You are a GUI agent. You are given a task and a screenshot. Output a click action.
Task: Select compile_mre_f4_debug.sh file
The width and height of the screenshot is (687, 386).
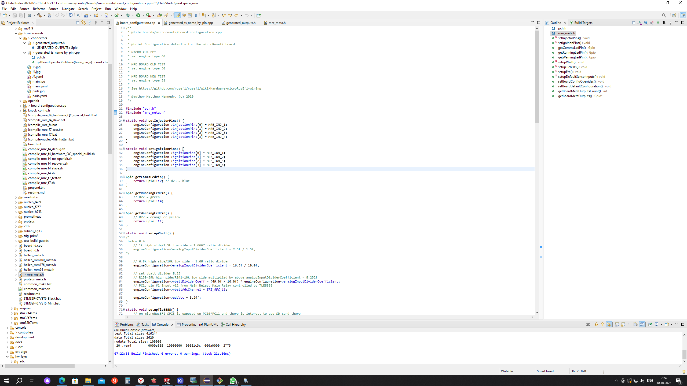[x=47, y=149]
